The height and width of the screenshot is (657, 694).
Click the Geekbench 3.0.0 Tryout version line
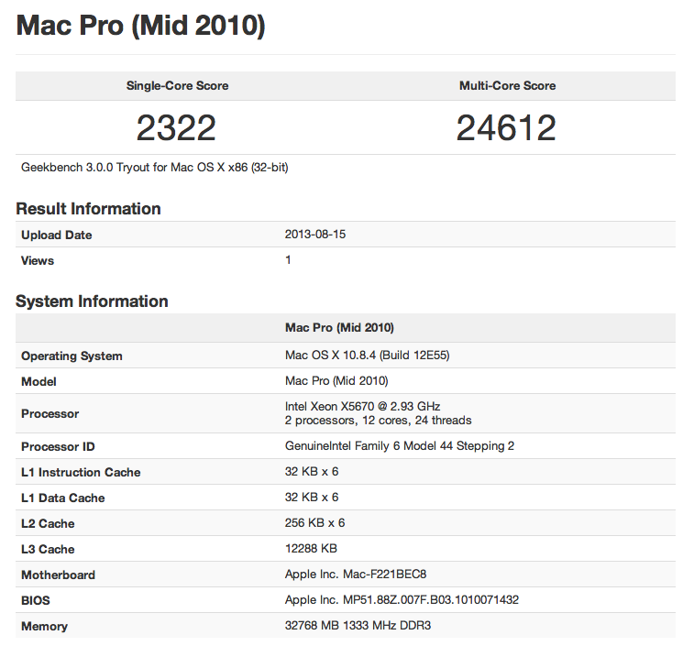pos(155,168)
